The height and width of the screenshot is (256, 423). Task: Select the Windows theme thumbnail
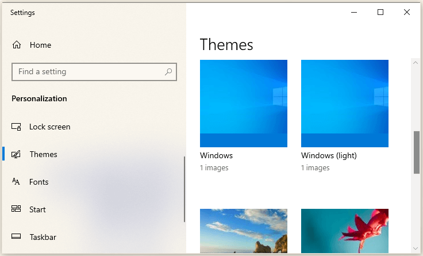pyautogui.click(x=244, y=104)
